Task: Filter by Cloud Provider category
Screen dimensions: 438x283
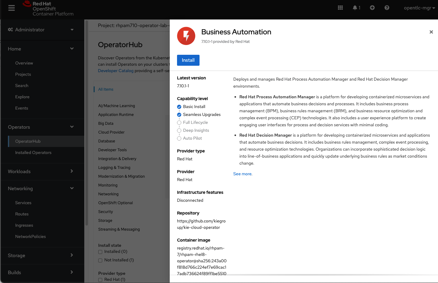Action: (x=111, y=132)
